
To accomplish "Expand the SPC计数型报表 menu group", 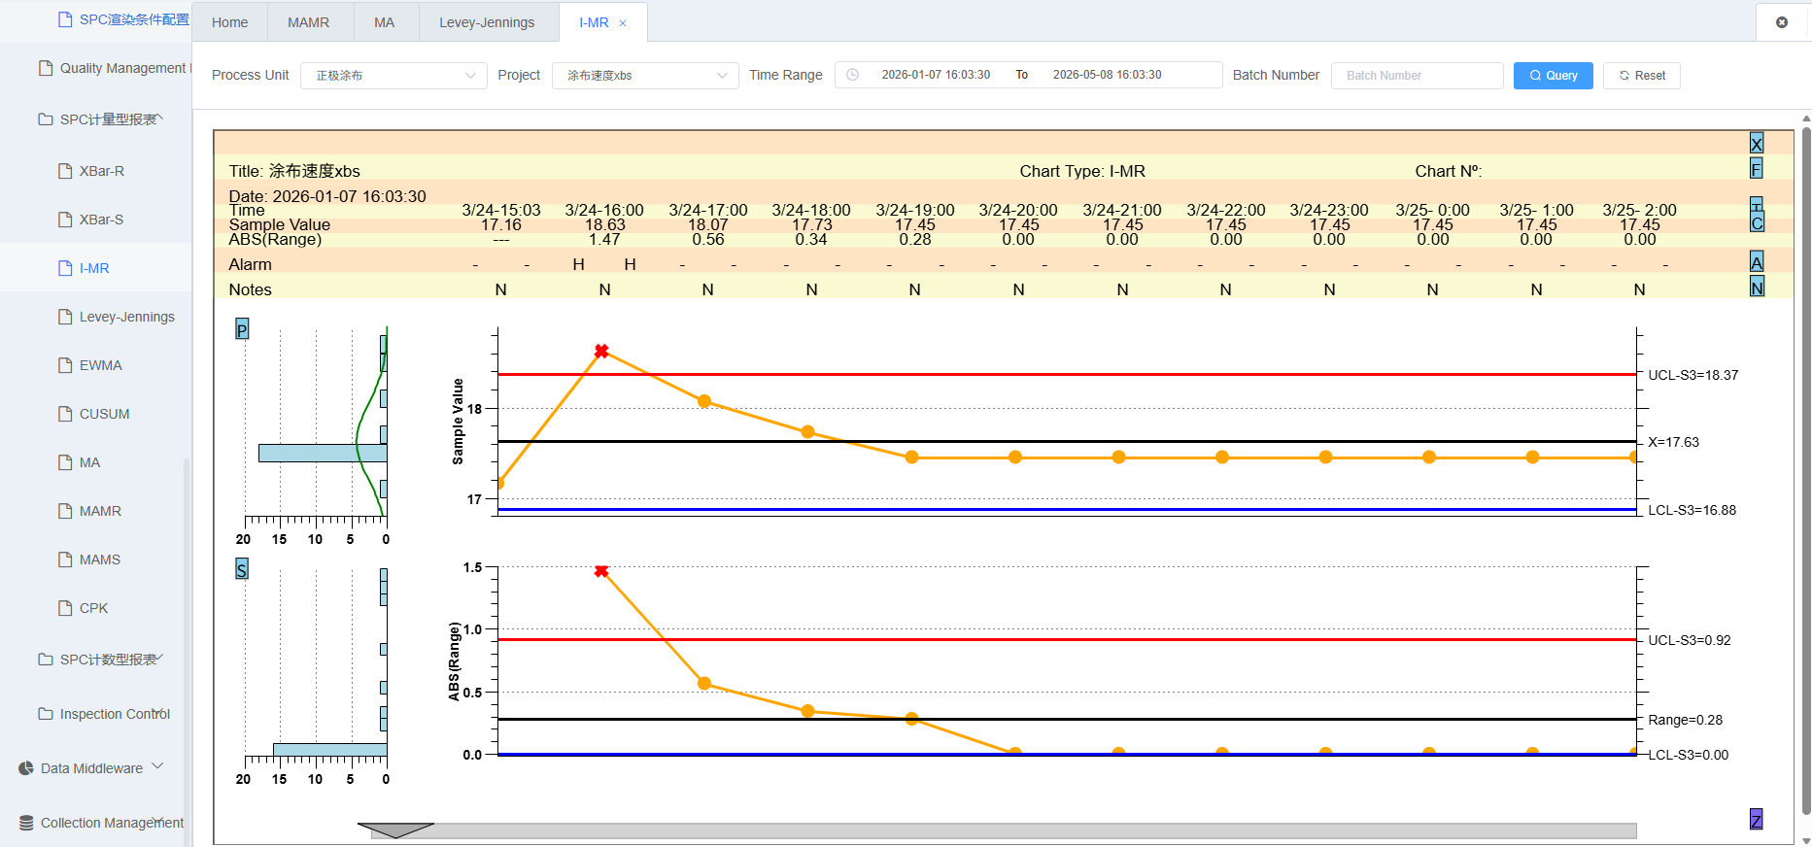I will (97, 660).
